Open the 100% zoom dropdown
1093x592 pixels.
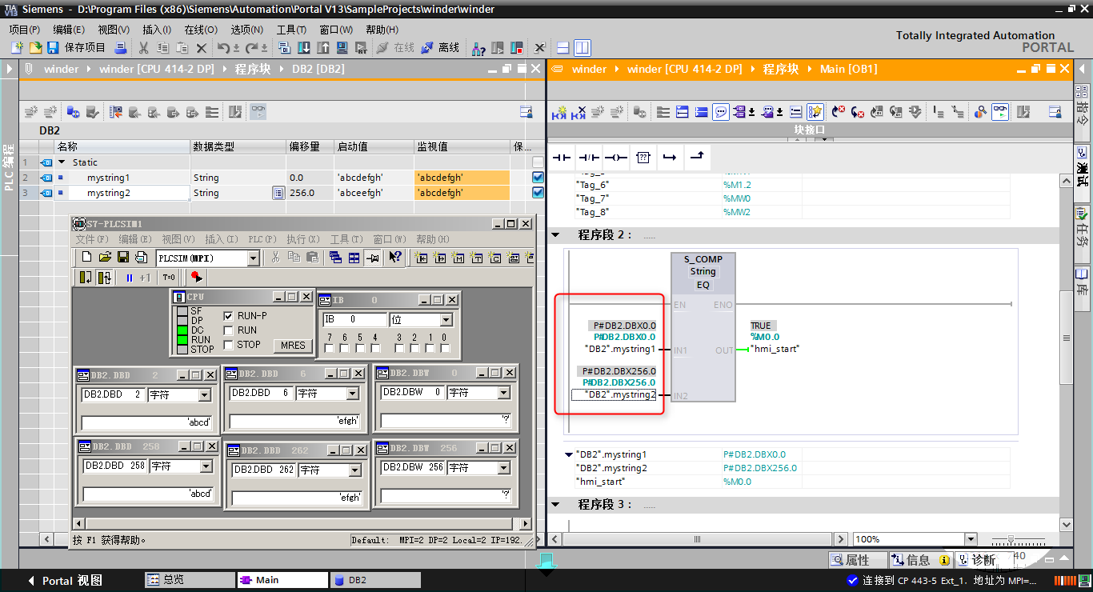pos(971,539)
